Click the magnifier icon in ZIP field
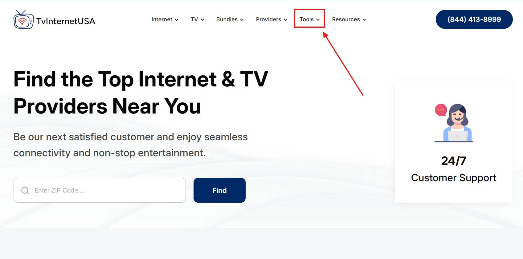Image resolution: width=523 pixels, height=259 pixels. pyautogui.click(x=25, y=190)
